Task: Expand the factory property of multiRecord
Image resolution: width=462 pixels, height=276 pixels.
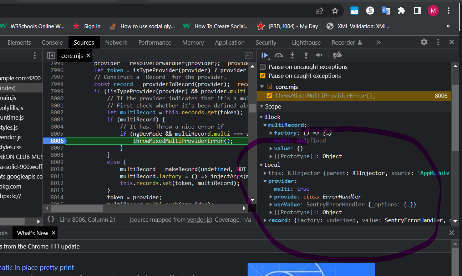Action: coord(270,132)
